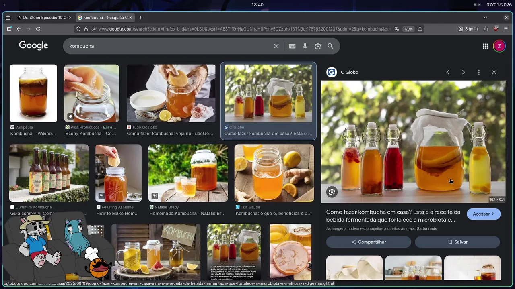The height and width of the screenshot is (289, 515).
Task: Open Curumim Kombucha bottles image
Action: click(x=49, y=173)
